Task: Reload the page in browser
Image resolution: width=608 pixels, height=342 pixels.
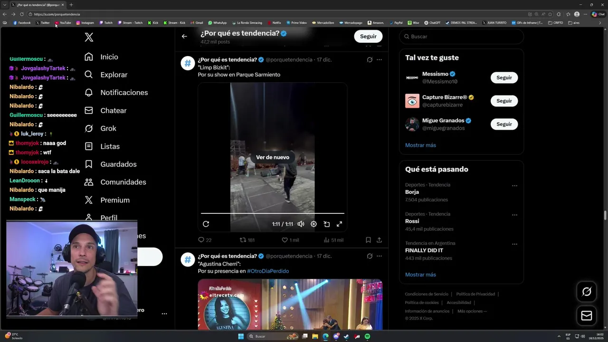Action: pos(21,14)
